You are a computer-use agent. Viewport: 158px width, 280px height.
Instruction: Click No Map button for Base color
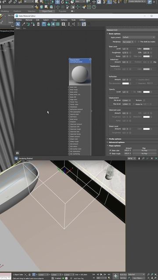point(144,150)
